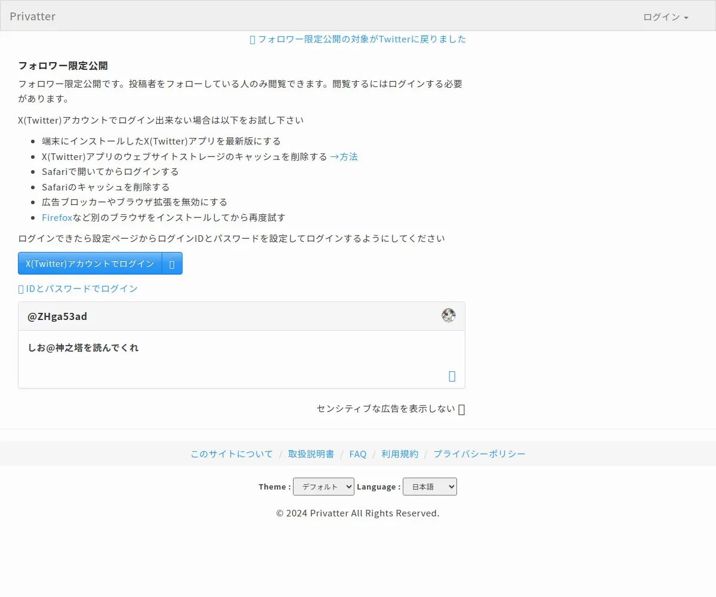Select the 端末にインストールしたX(Twitter)アプリを最新版にする item
The width and height of the screenshot is (716, 597).
click(161, 141)
